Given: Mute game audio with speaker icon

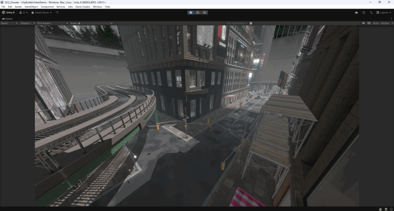Looking at the screenshot, I should point(363,23).
